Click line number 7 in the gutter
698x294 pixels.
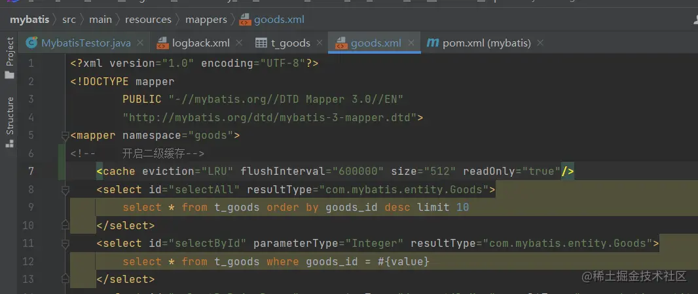[x=31, y=171]
